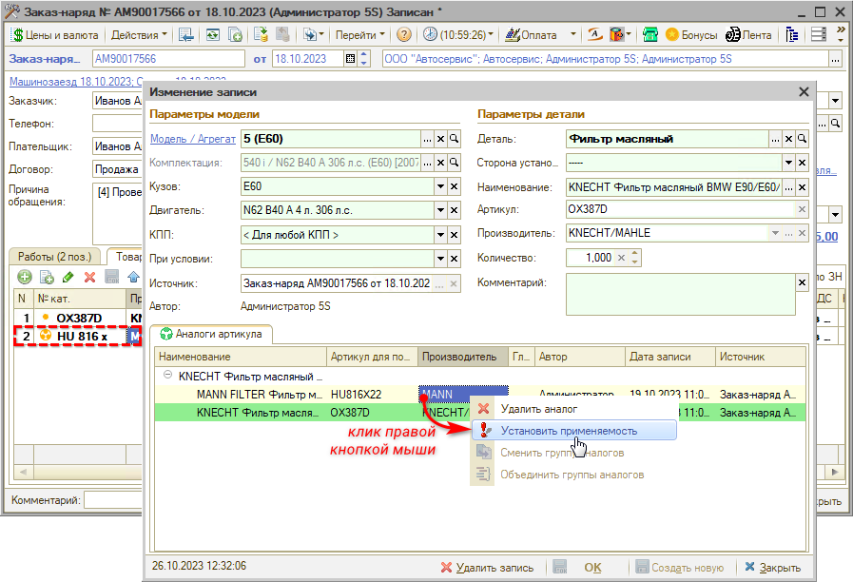Select table row with OX387D
Screen dimensions: 853x582
[78, 318]
